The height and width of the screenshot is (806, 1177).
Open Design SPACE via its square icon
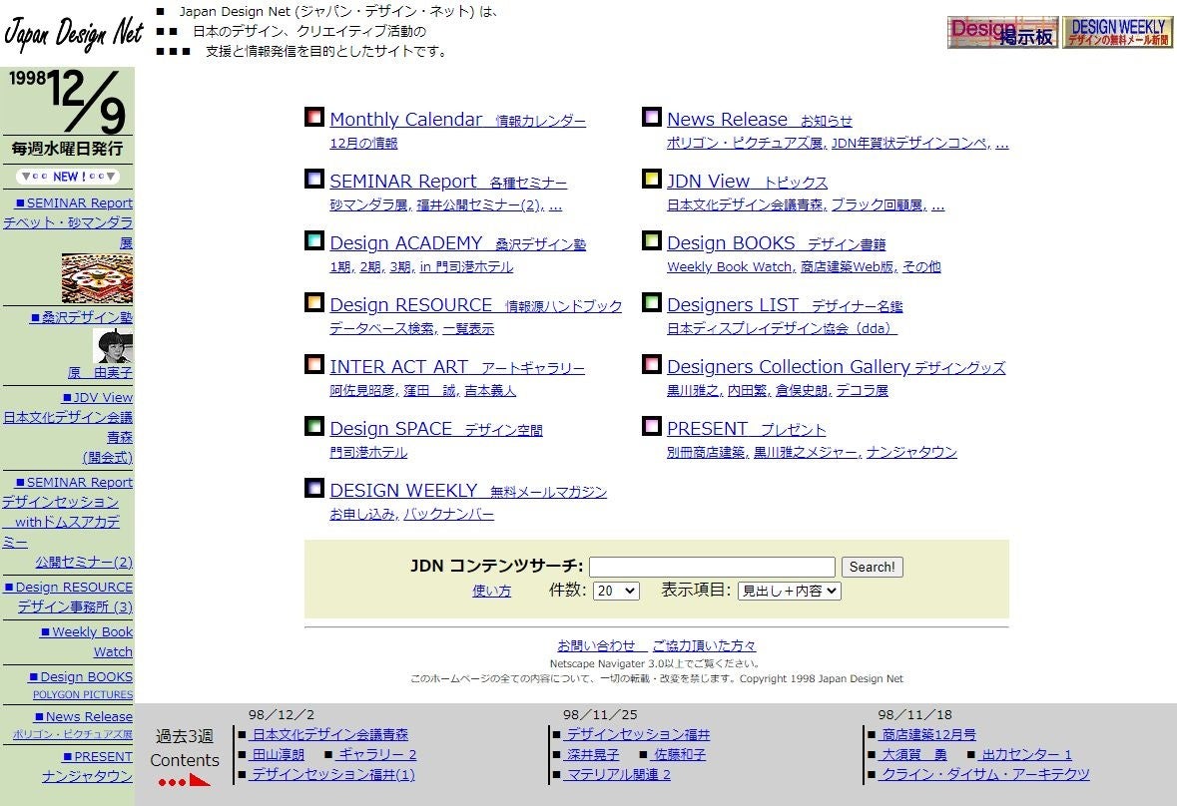314,426
